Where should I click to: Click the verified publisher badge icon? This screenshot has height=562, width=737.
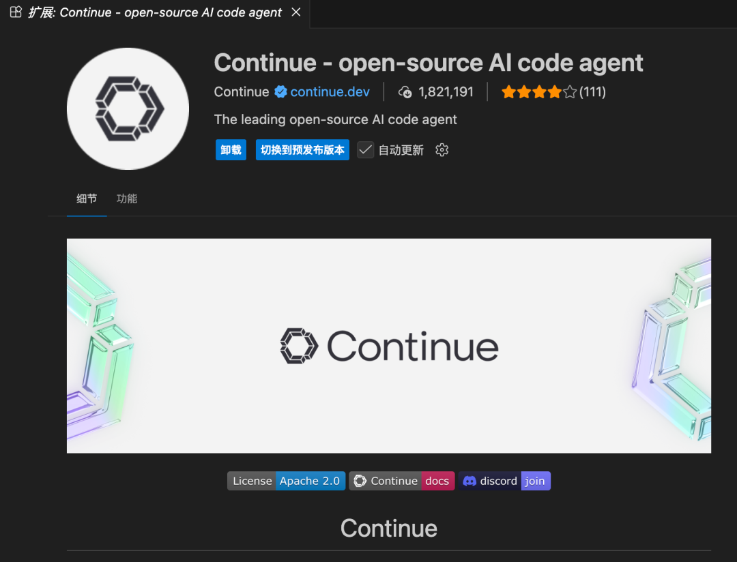[280, 92]
